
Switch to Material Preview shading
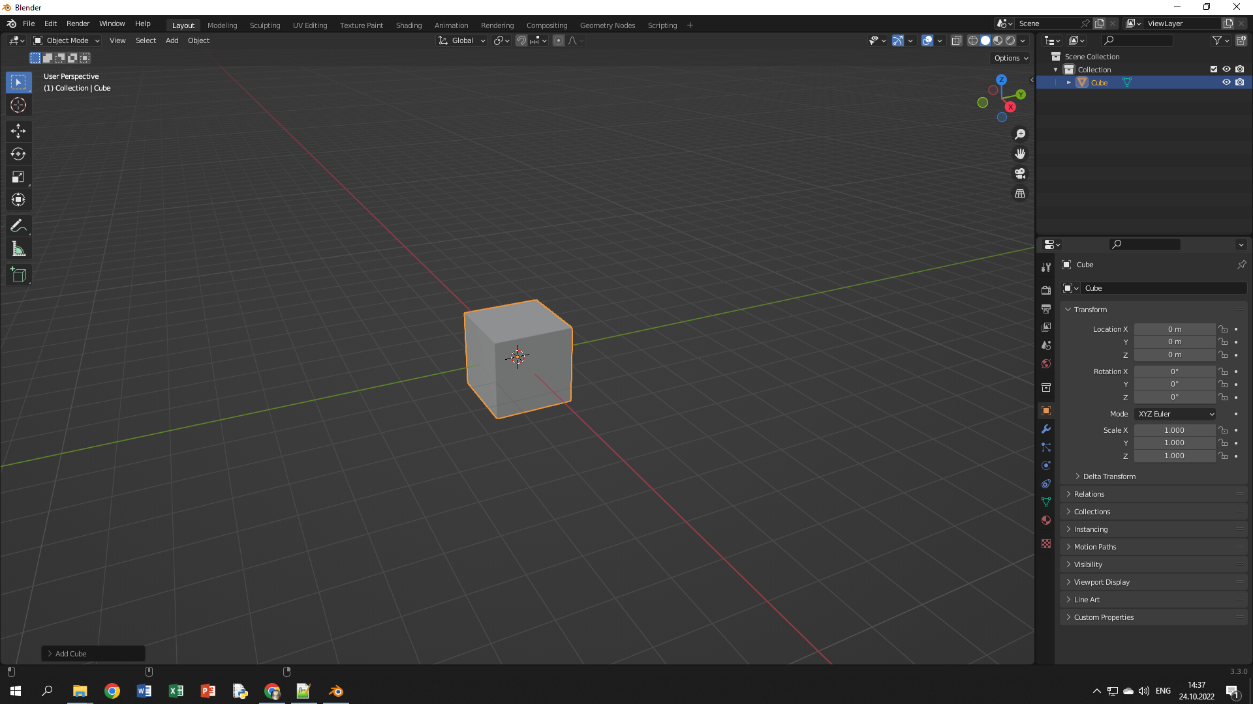coord(998,40)
